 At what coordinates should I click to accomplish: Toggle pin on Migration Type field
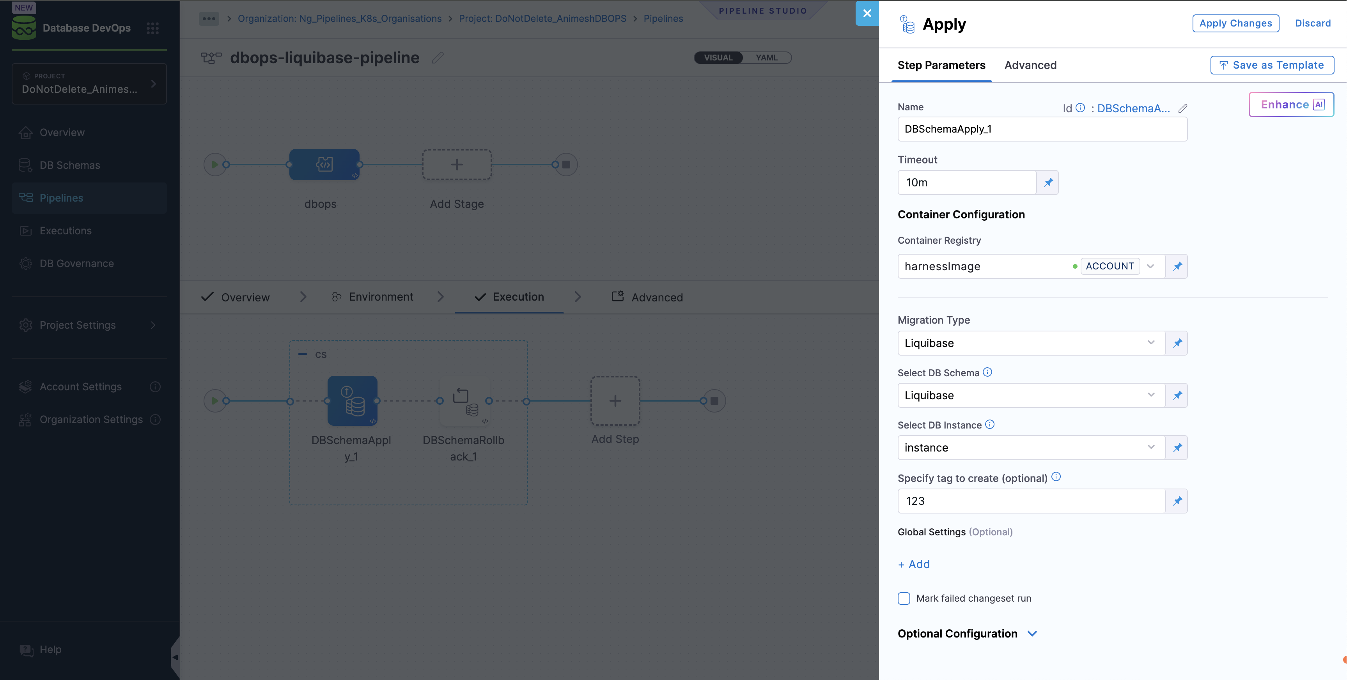pyautogui.click(x=1177, y=343)
